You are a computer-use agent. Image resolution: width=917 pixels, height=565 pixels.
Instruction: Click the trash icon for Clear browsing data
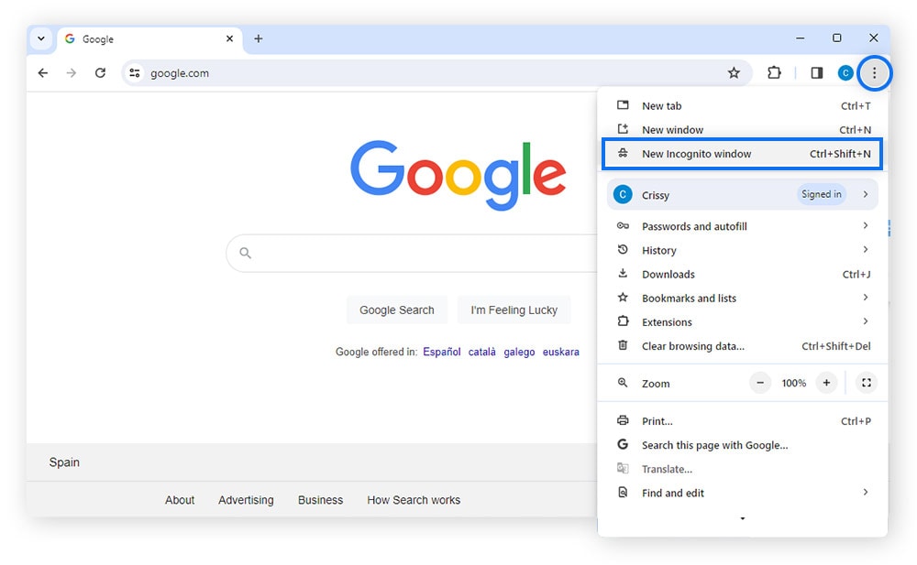[x=623, y=345]
